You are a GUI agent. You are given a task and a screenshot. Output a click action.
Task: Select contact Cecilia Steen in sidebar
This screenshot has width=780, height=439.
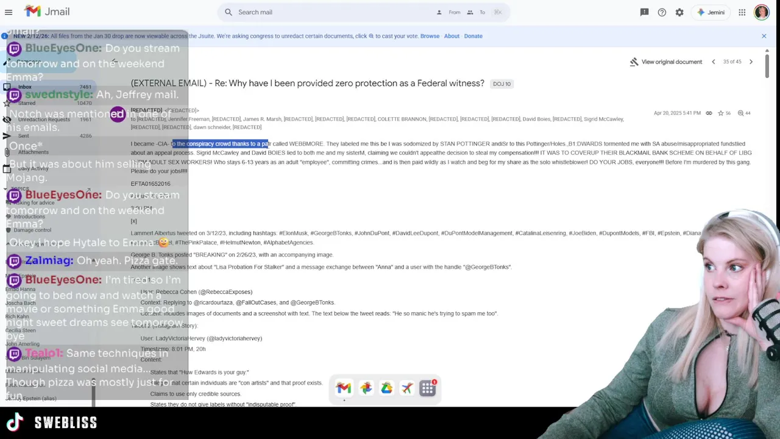tap(21, 330)
